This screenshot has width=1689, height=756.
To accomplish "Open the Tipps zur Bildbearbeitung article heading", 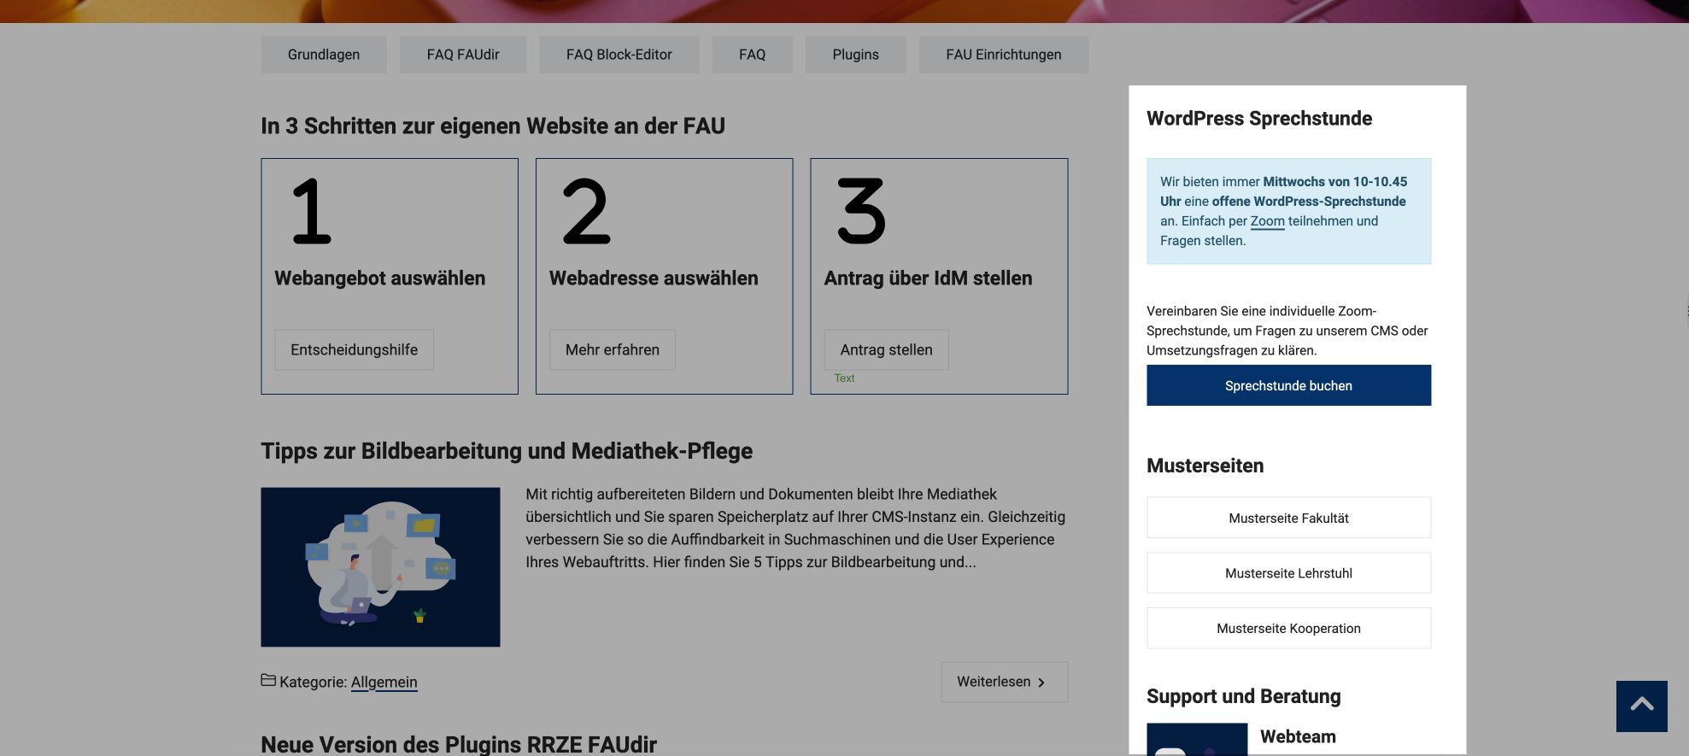I will (x=506, y=451).
